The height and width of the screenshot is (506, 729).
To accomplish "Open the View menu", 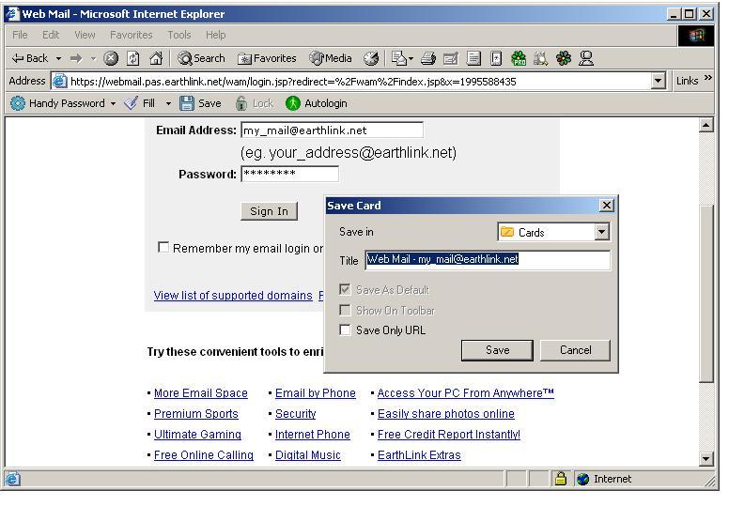I will pyautogui.click(x=85, y=35).
